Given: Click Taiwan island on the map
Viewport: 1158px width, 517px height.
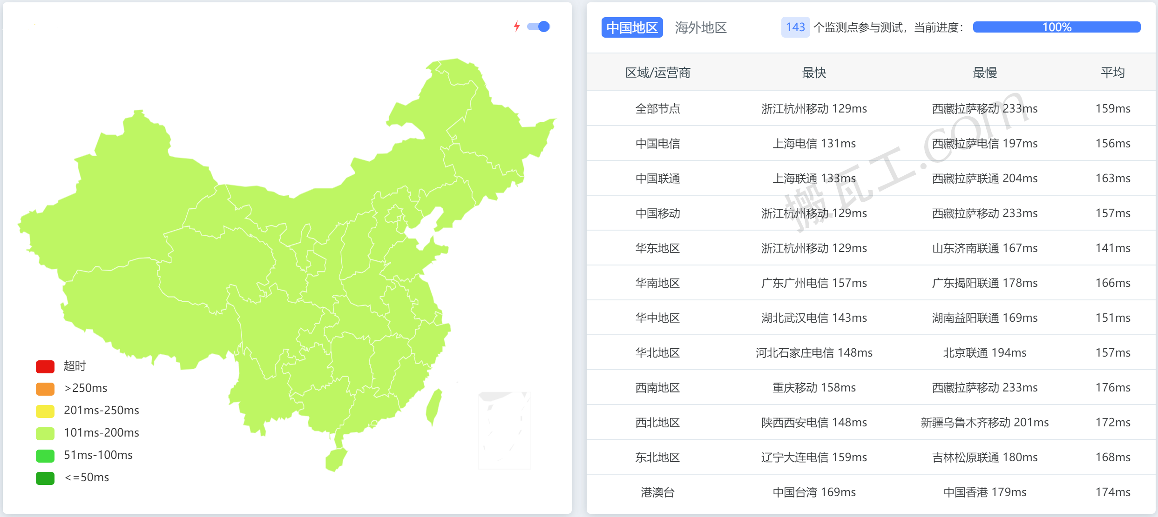Looking at the screenshot, I should [434, 407].
